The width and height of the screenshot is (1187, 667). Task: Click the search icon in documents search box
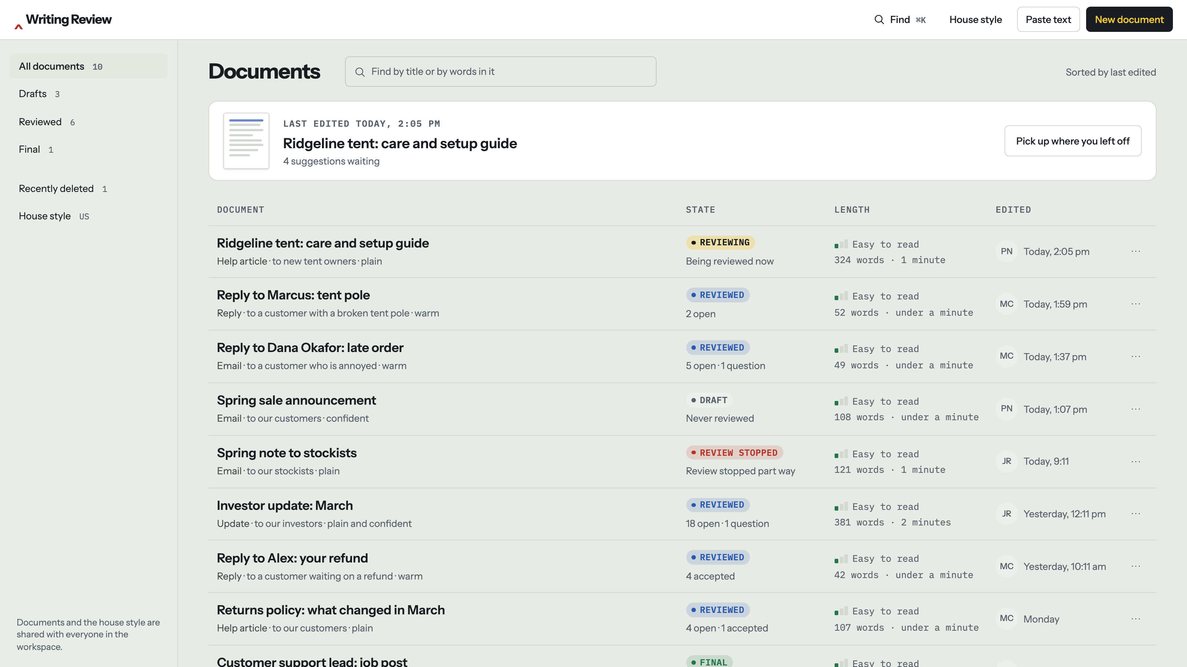pyautogui.click(x=360, y=72)
